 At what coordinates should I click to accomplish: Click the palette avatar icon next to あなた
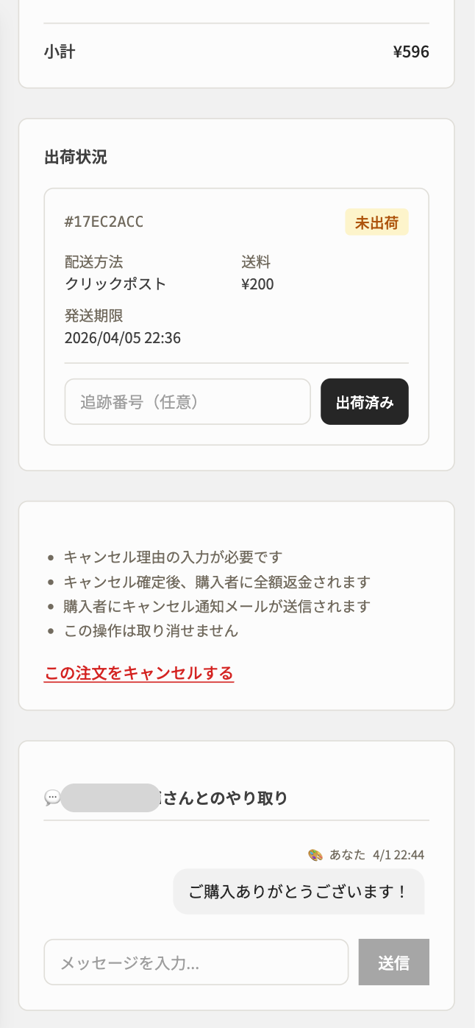coord(315,855)
